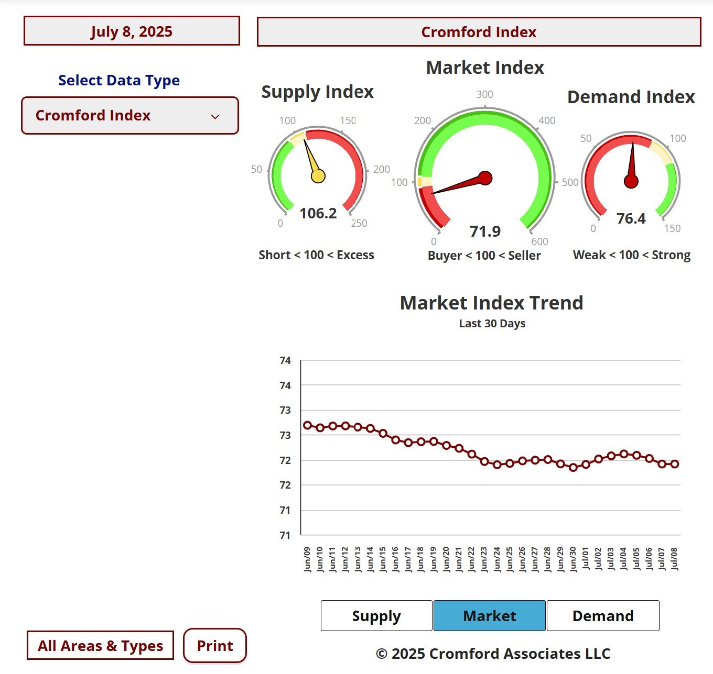
Task: Show the Demand trend tab
Action: (603, 616)
